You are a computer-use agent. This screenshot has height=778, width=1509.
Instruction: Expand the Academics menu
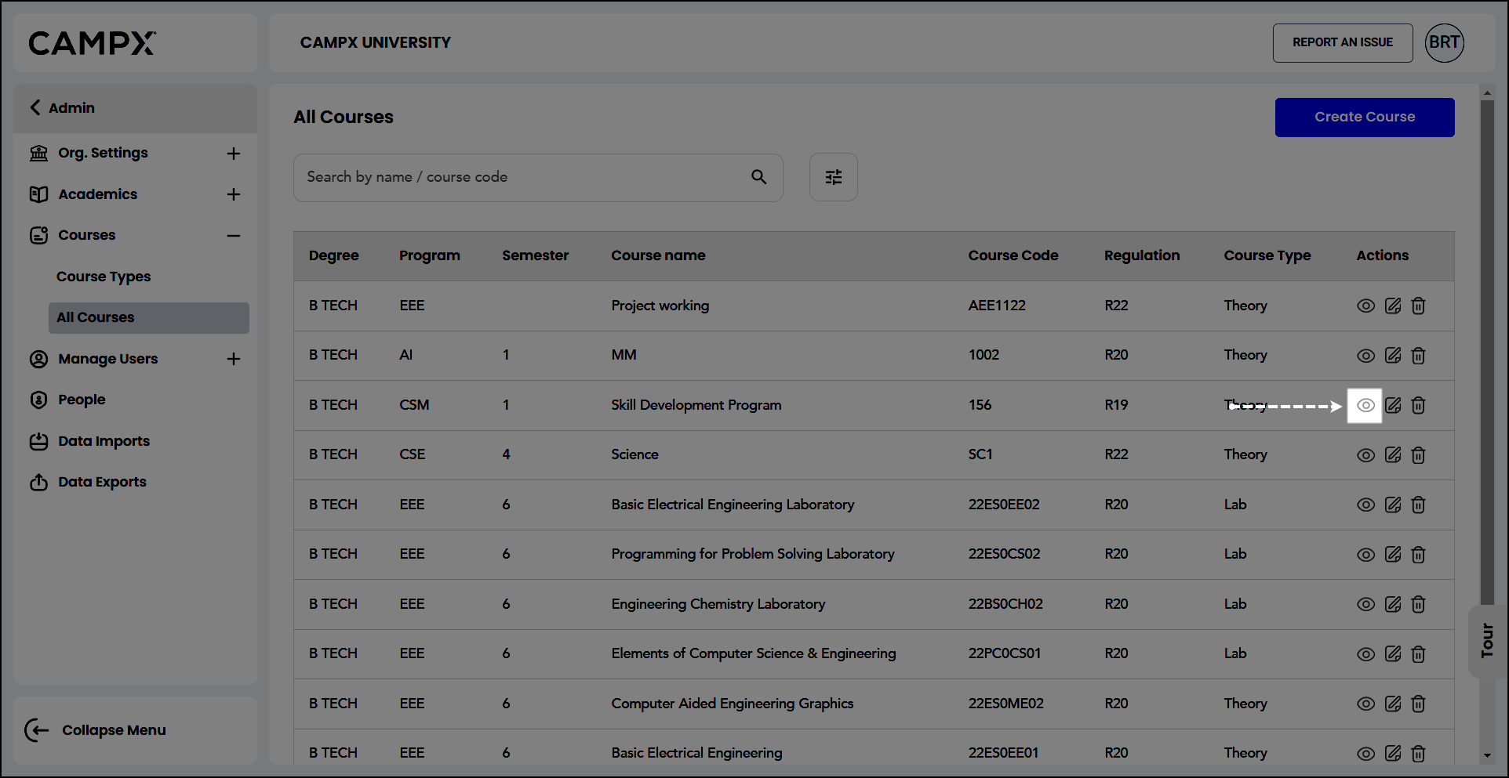(233, 194)
